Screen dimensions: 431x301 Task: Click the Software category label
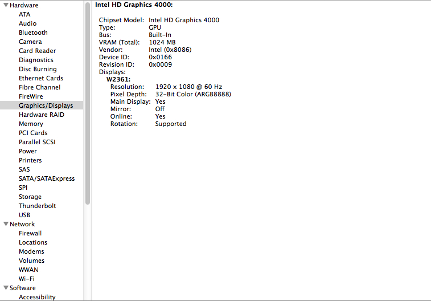coord(23,288)
